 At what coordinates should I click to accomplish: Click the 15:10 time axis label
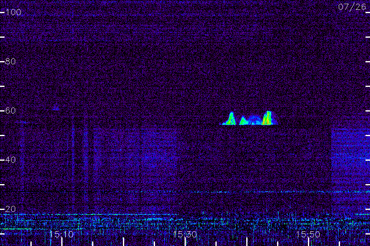pyautogui.click(x=62, y=235)
